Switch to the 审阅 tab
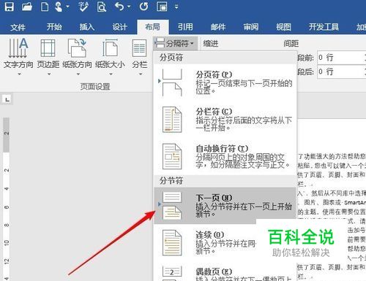Viewport: 366px width, 281px height. coord(250,27)
